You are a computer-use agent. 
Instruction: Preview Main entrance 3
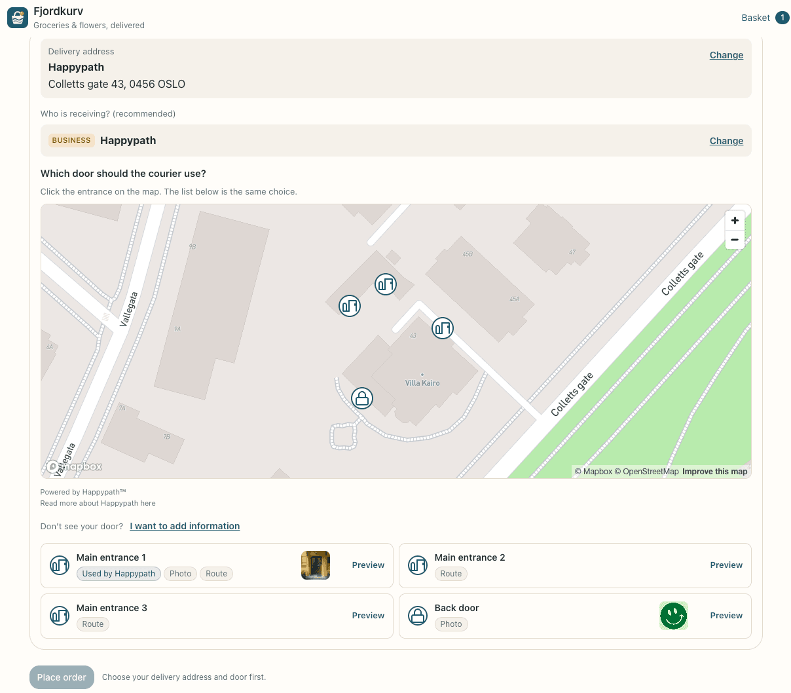coord(368,616)
